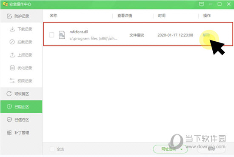The width and height of the screenshot is (234, 157).
Task: Click the c:\program files (x86) path text
Action: pyautogui.click(x=94, y=38)
